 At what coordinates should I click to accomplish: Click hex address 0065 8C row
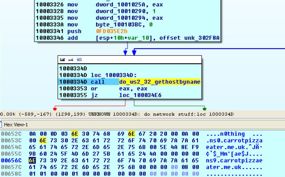click(x=11, y=173)
